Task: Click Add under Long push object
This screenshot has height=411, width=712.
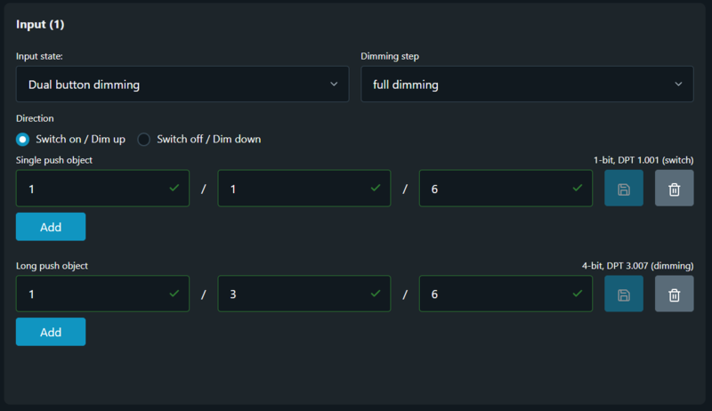Action: (51, 332)
